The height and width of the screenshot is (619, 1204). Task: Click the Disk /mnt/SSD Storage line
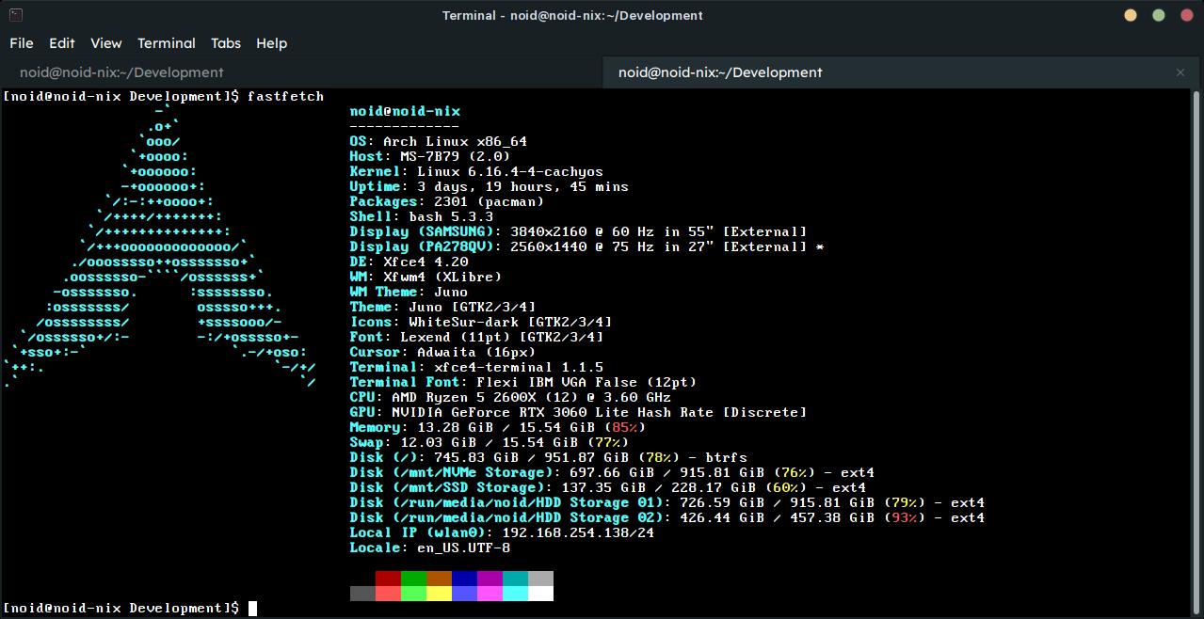click(608, 487)
